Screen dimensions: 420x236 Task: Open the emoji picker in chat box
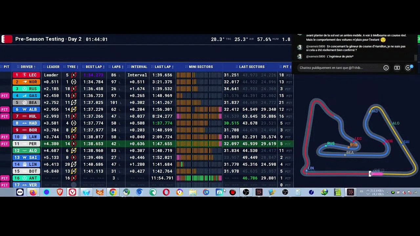coord(386,68)
